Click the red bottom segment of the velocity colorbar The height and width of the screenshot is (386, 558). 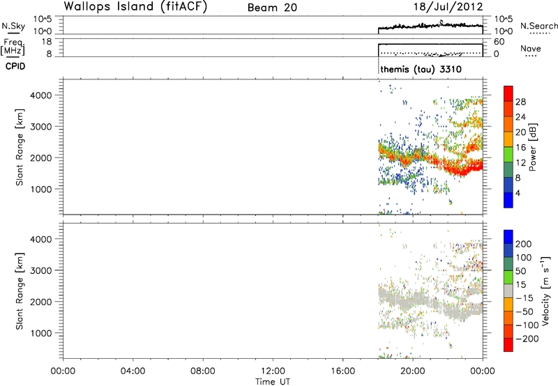click(x=508, y=345)
